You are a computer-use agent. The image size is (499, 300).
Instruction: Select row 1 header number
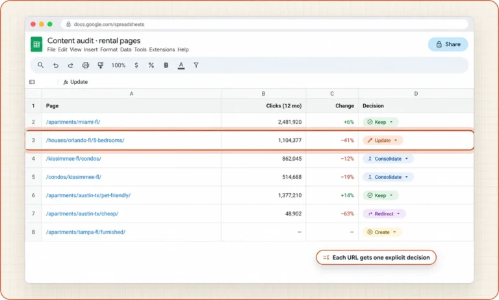click(33, 106)
